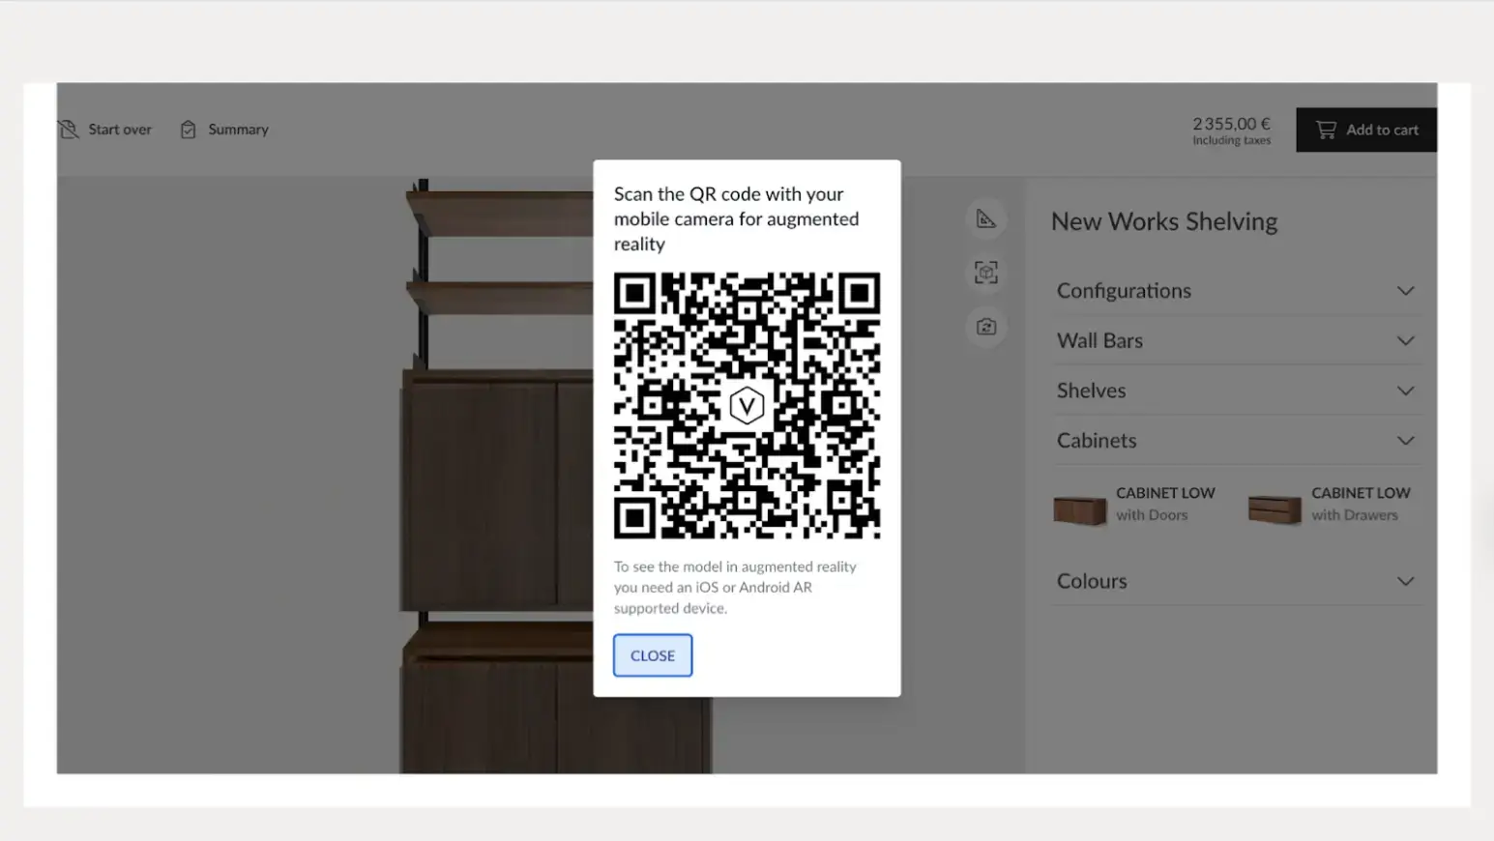Click the New Works Shelving title
Screen dimensions: 1494x841
[1164, 221]
